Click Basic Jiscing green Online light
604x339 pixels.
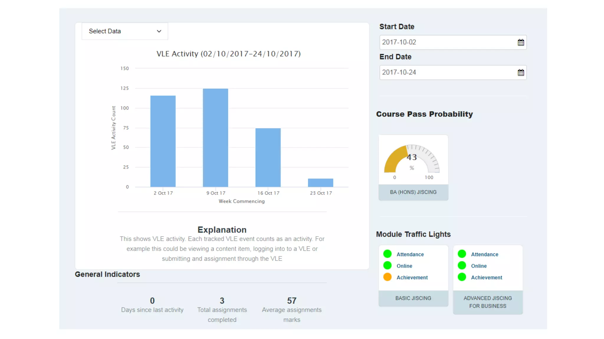[x=387, y=265]
